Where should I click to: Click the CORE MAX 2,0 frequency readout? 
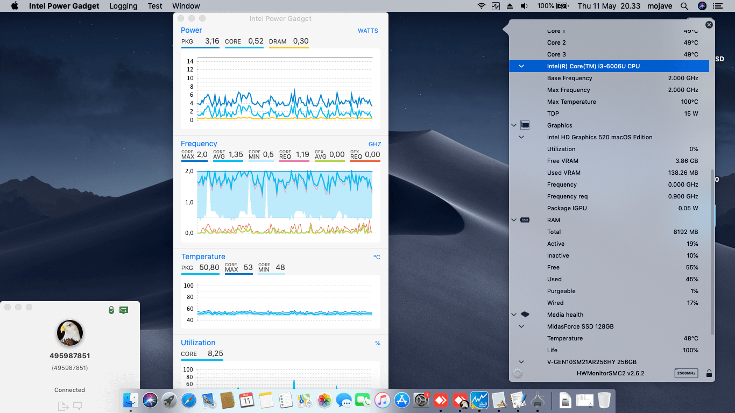[x=194, y=155]
